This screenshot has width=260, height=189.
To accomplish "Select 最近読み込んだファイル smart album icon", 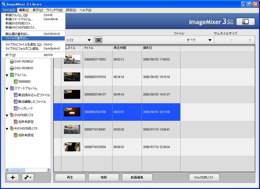I will [x=15, y=95].
